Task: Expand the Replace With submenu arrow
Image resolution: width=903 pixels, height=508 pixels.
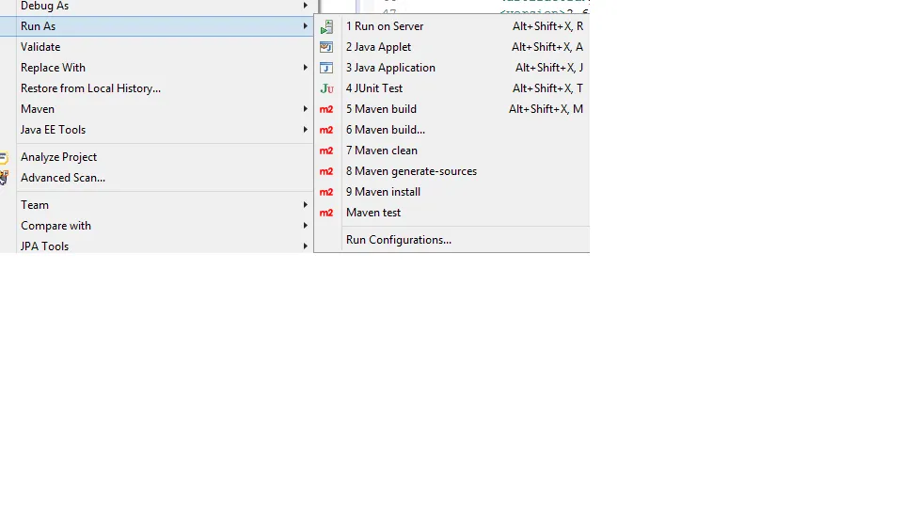Action: [x=305, y=68]
